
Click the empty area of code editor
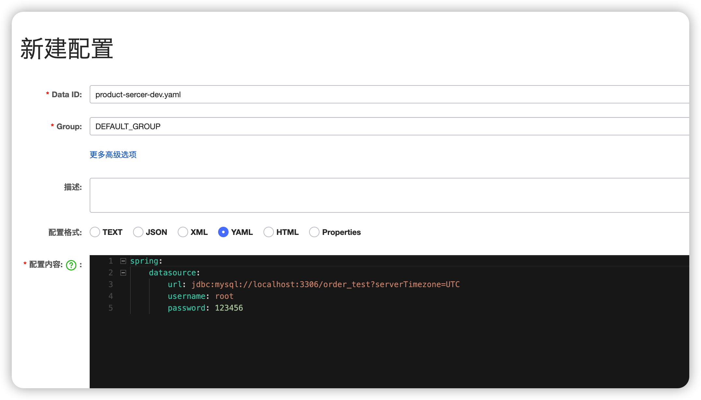click(388, 352)
